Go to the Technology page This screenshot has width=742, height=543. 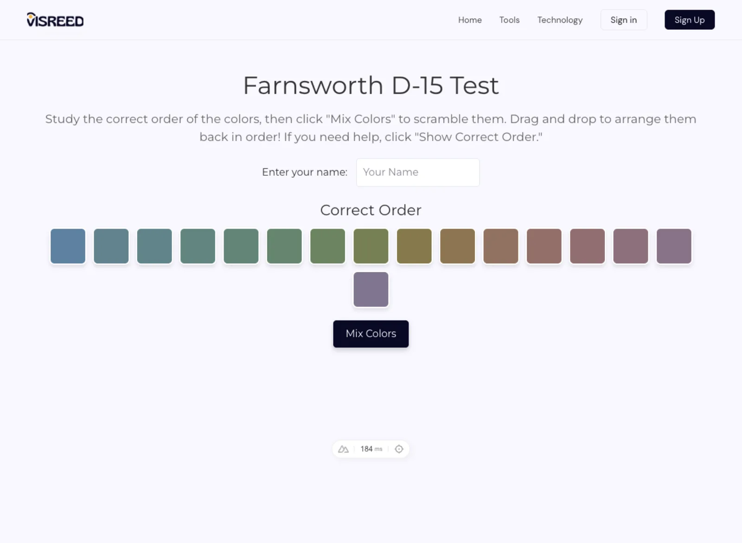pos(560,20)
